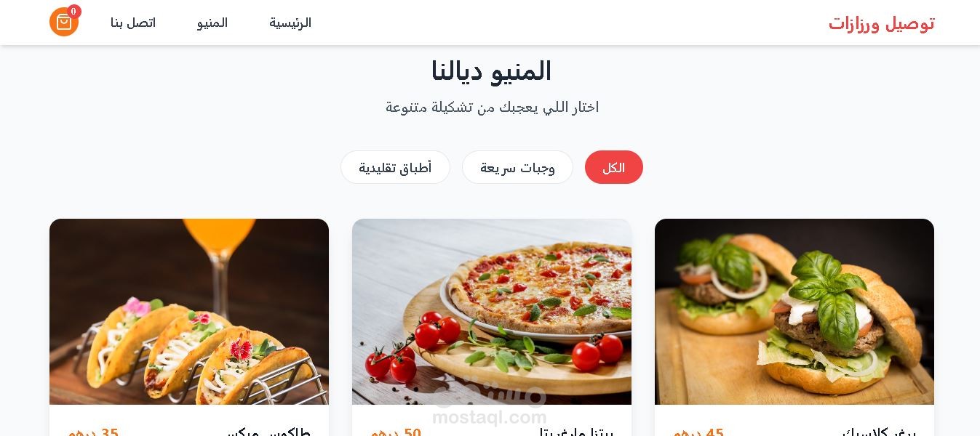Select the الكل category filter
980x436 pixels.
(614, 167)
